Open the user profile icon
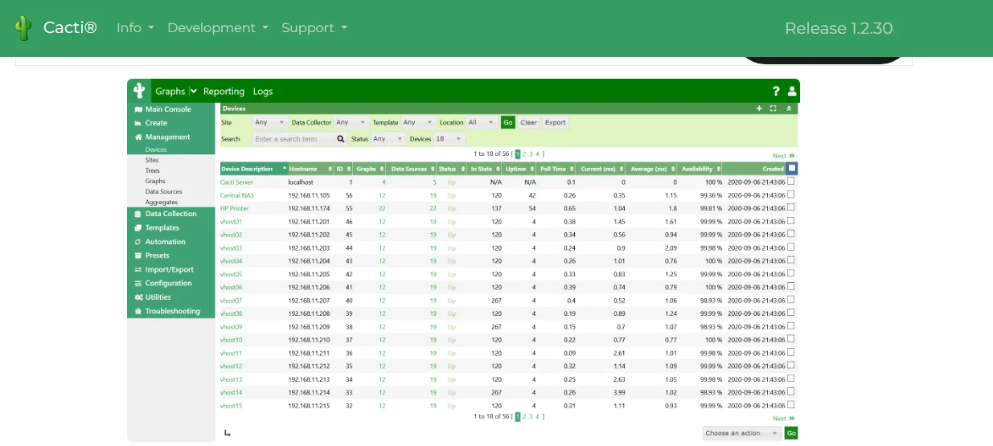 (791, 92)
